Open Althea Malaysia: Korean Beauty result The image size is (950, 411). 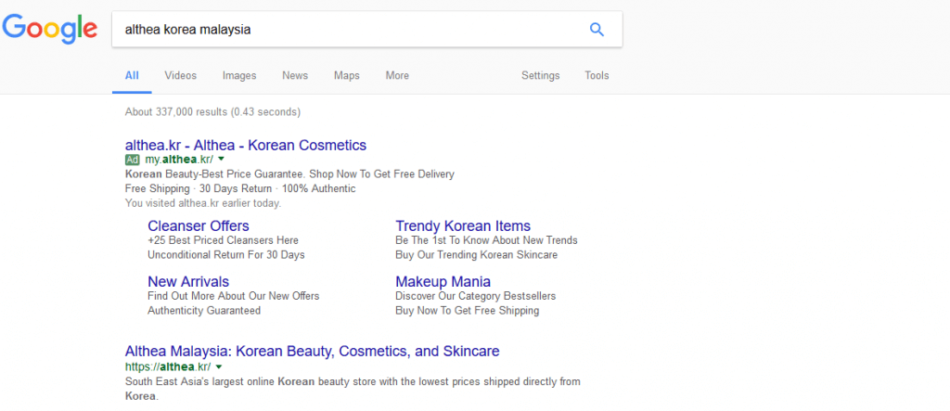(312, 351)
